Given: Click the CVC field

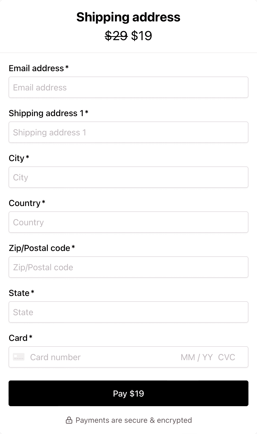Looking at the screenshot, I should pyautogui.click(x=227, y=357).
